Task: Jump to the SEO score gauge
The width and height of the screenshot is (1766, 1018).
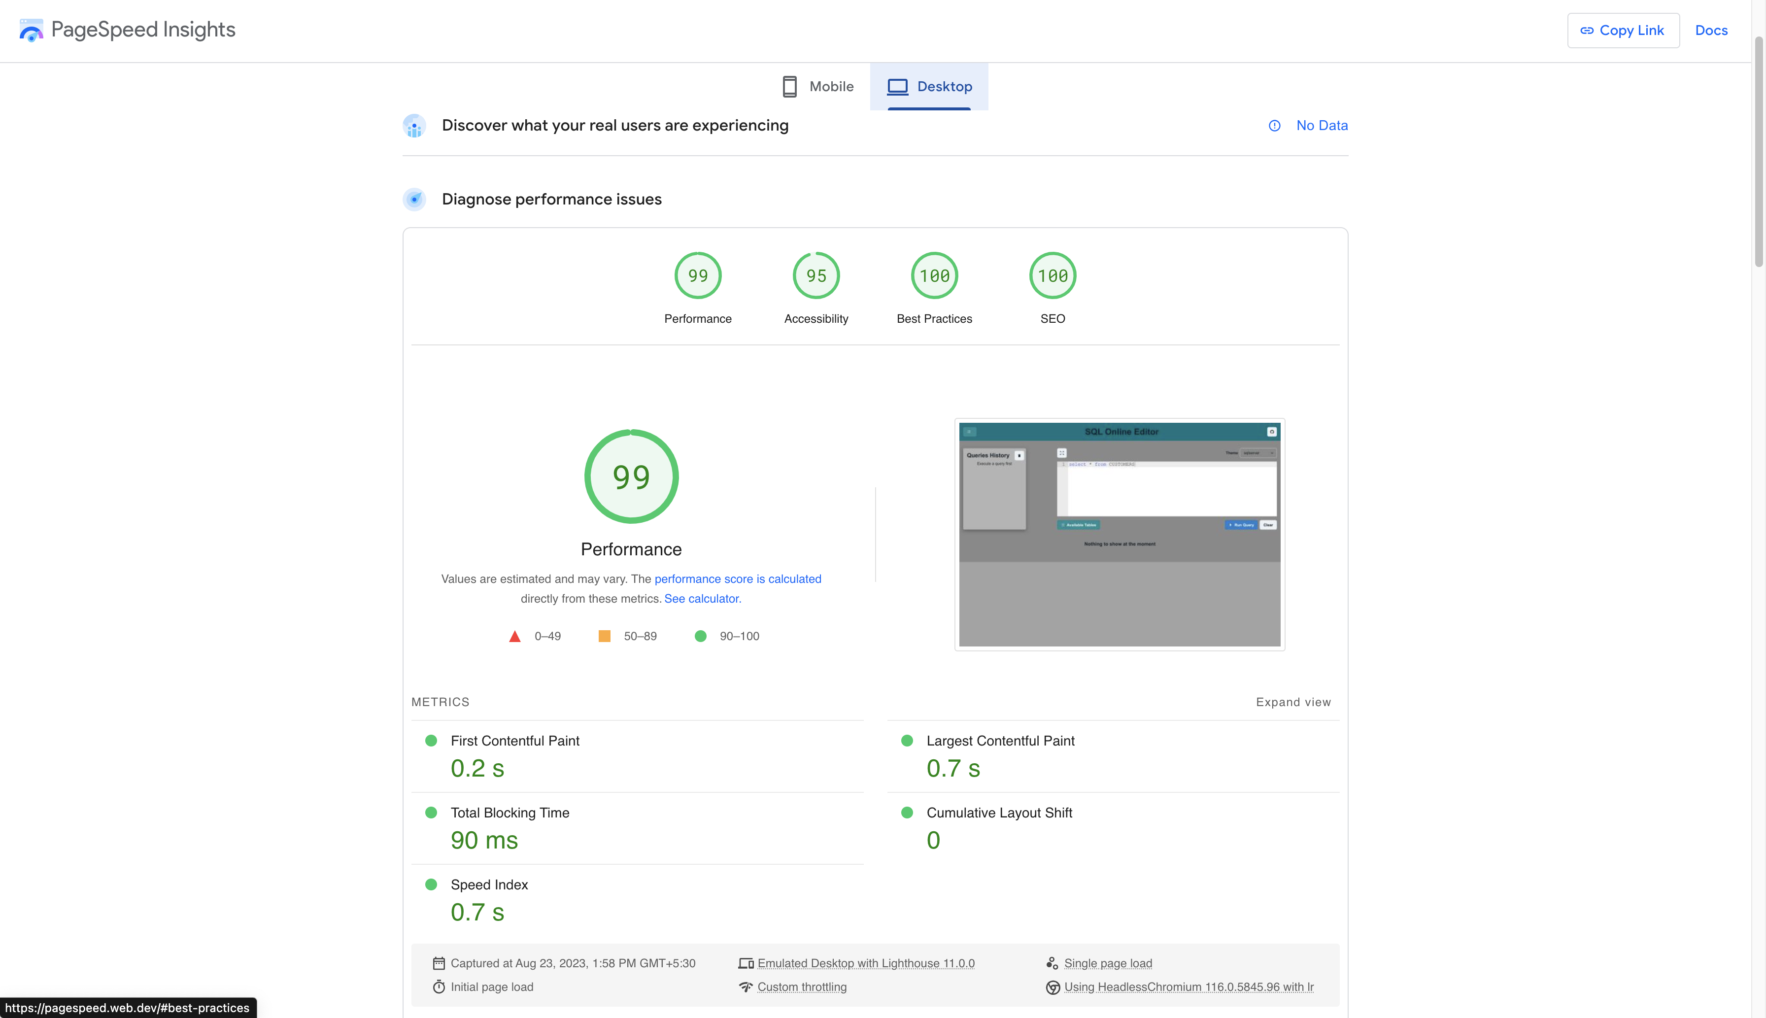Action: 1052,275
